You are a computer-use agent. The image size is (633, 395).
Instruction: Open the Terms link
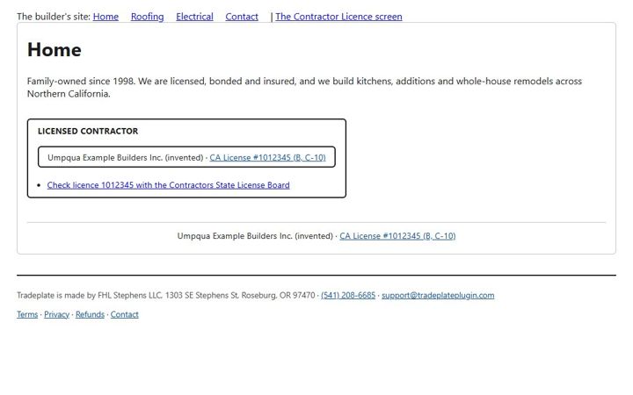point(27,314)
